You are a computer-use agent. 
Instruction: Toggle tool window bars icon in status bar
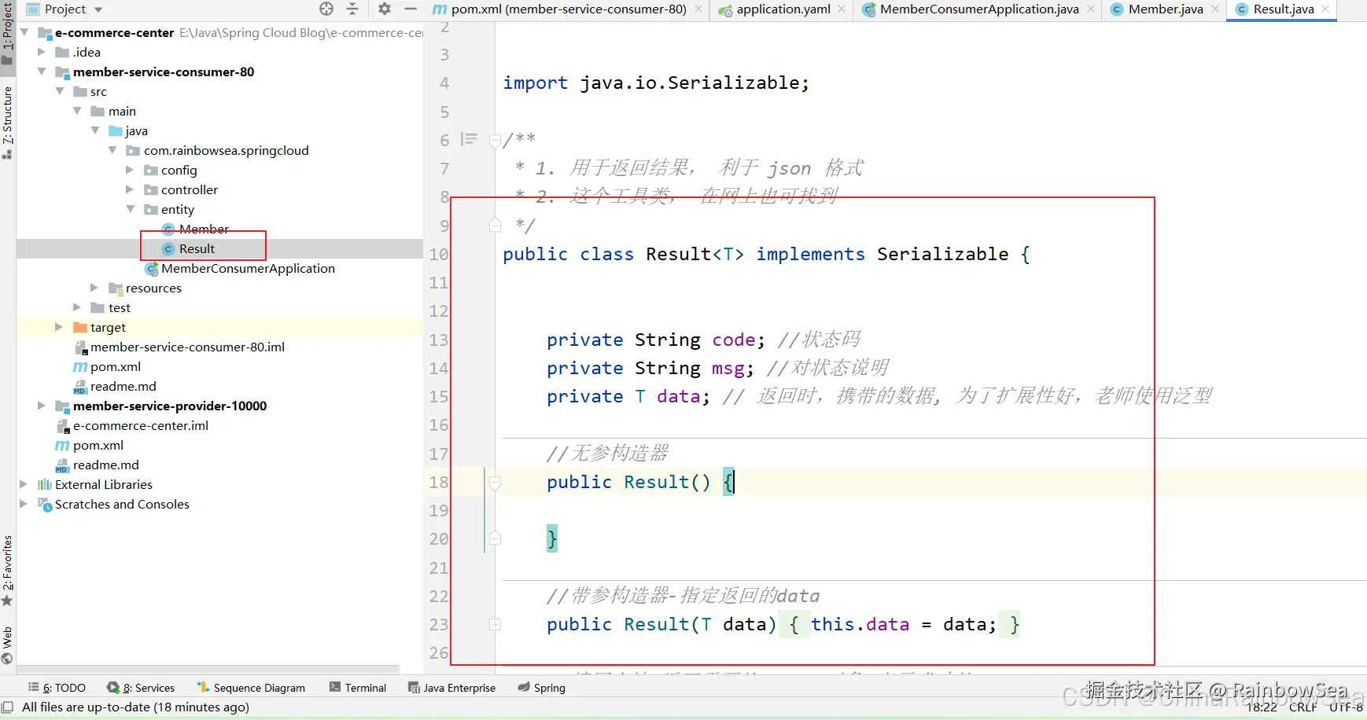point(7,707)
